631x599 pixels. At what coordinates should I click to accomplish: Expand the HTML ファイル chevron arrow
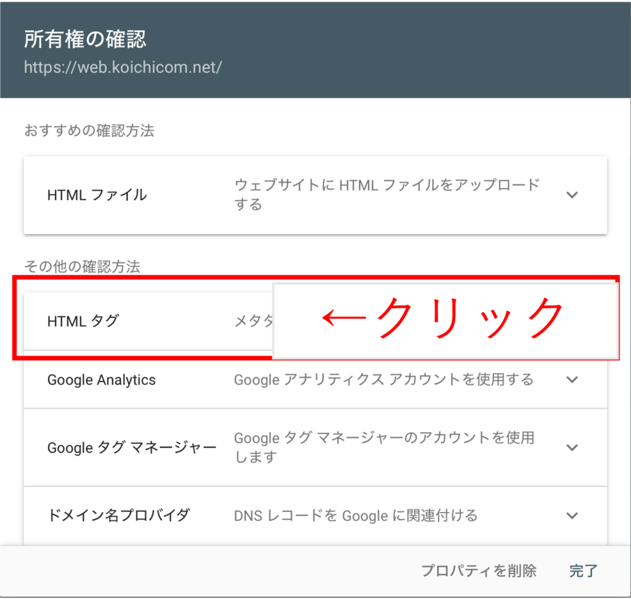(572, 195)
